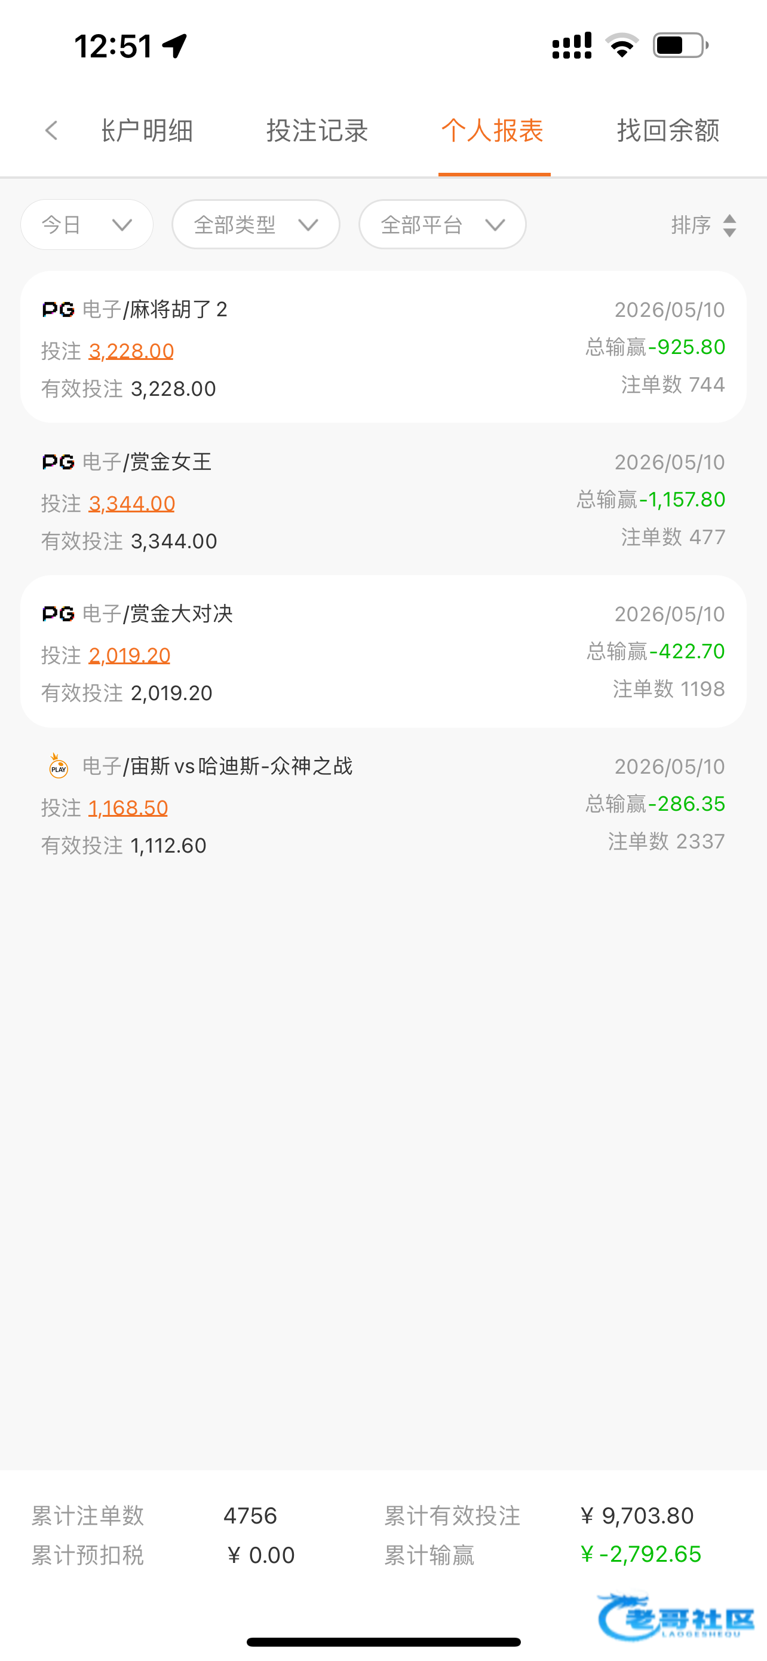This screenshot has width=767, height=1661.
Task: Tap PG logo on 赏金女王 row
Action: click(59, 462)
